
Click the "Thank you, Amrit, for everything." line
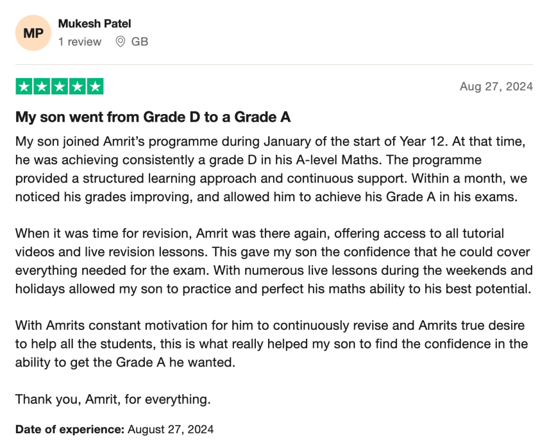click(x=113, y=399)
